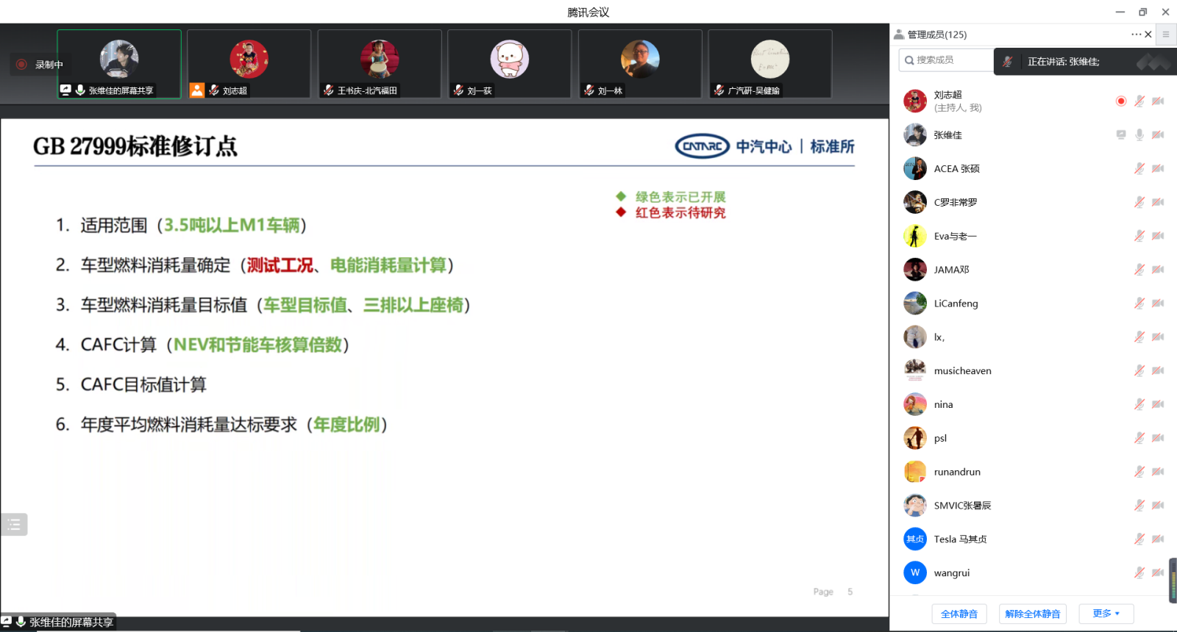Unmute the microphone of Tesla 马其贞

(1139, 539)
